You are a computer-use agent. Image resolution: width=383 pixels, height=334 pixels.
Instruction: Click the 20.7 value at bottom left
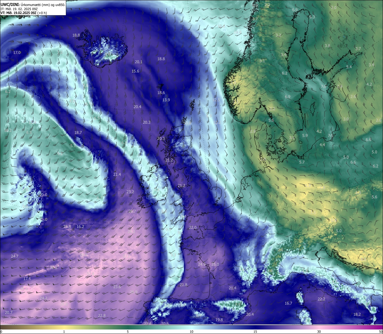pyautogui.click(x=9, y=312)
